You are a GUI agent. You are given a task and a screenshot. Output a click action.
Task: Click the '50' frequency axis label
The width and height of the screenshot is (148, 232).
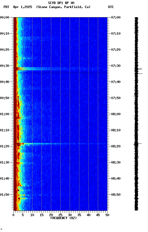108,215
